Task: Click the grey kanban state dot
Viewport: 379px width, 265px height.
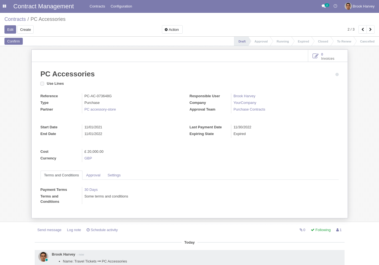Action: pos(337,74)
